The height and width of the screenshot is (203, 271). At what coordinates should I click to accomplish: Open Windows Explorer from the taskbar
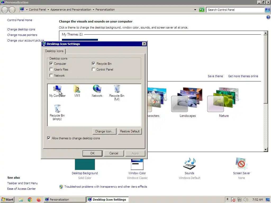(21, 200)
